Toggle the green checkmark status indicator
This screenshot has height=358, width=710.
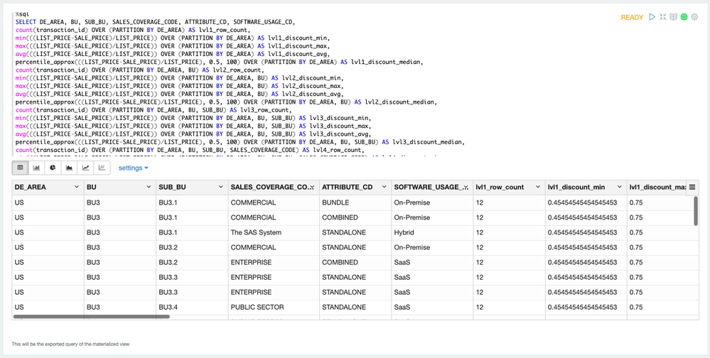pyautogui.click(x=684, y=17)
